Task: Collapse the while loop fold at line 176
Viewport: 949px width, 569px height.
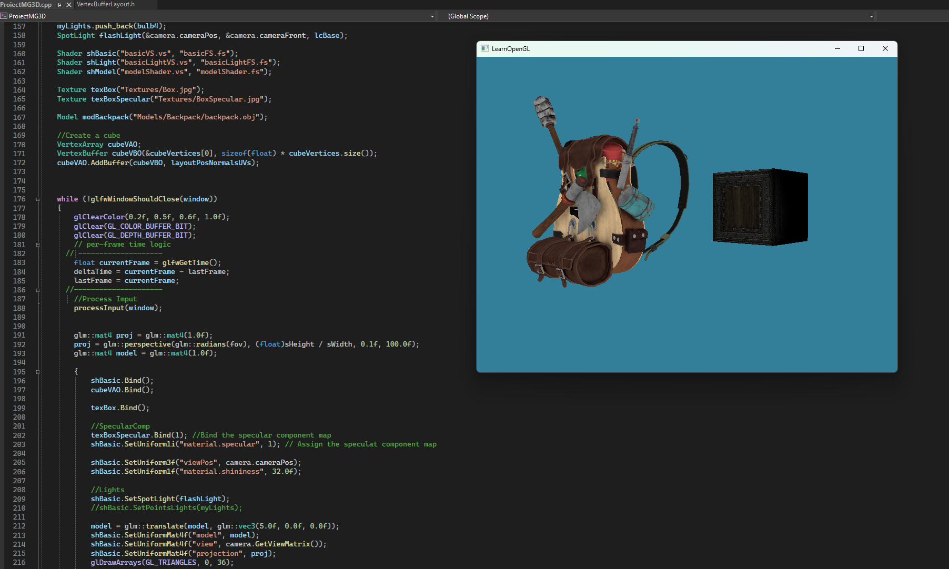Action: click(x=37, y=199)
